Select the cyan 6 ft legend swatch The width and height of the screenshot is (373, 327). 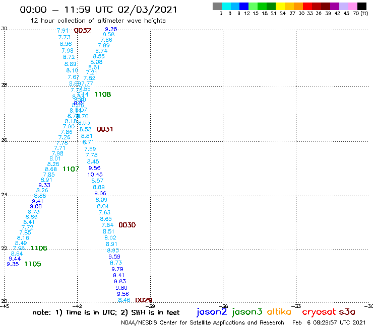point(226,6)
